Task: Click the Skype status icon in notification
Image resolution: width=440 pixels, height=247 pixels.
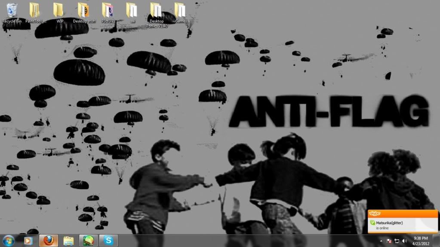Action: coord(372,223)
